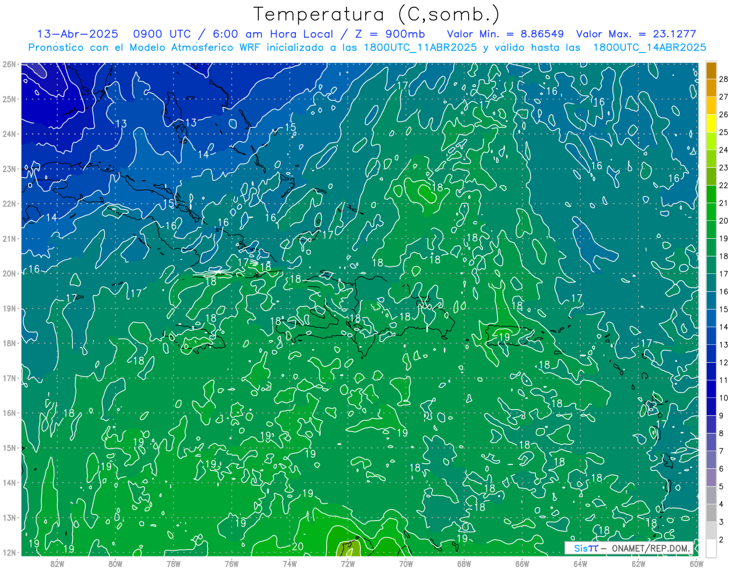
Task: Click the "21N" latitude axis label
Action: (x=9, y=239)
